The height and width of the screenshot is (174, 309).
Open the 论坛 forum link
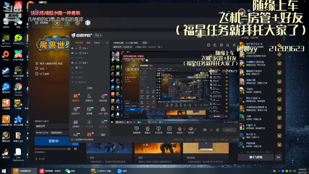tap(42, 69)
